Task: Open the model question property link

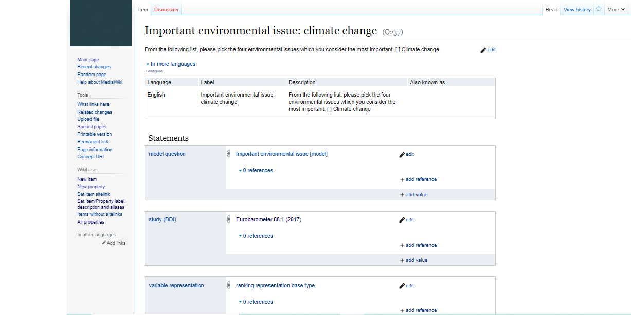Action: click(167, 154)
